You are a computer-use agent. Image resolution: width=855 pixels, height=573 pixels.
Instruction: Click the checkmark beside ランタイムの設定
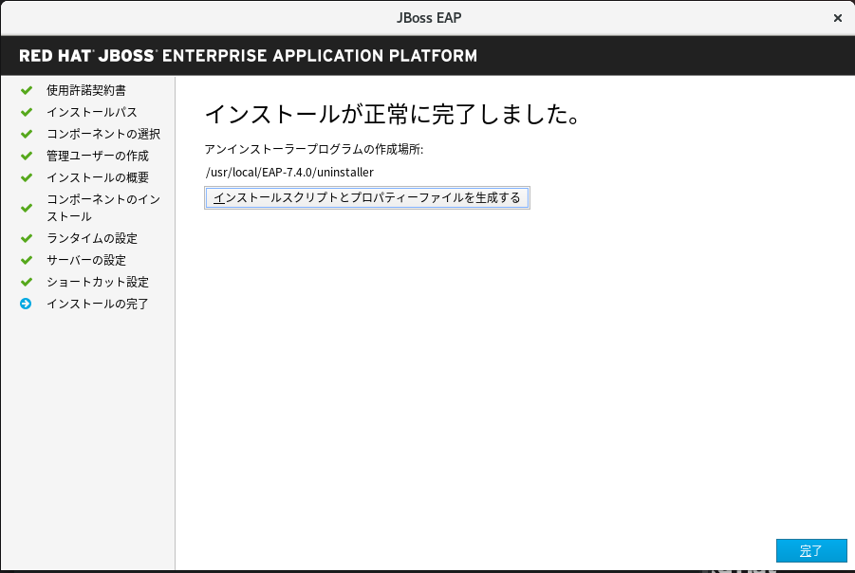click(x=27, y=238)
